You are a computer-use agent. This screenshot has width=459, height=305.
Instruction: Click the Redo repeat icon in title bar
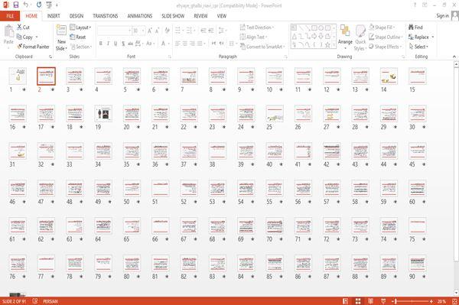coord(39,5)
